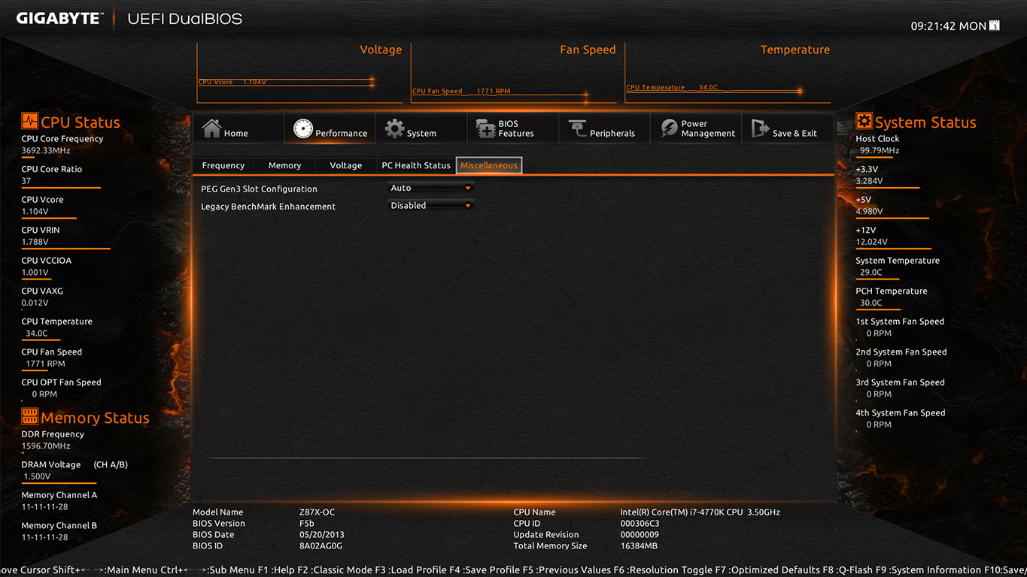Go to the Home main menu
The width and height of the screenshot is (1027, 577).
coord(238,128)
